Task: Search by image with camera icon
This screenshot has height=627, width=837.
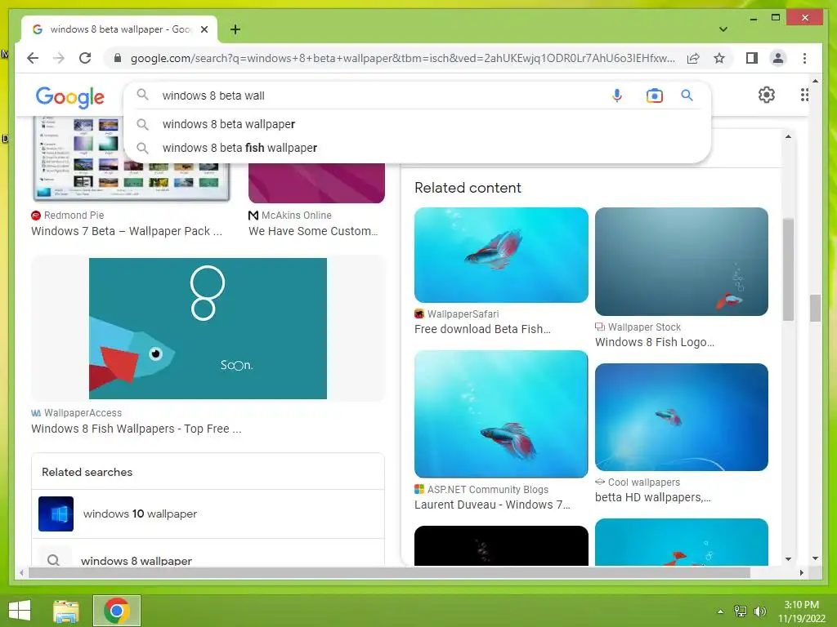Action: tap(654, 96)
